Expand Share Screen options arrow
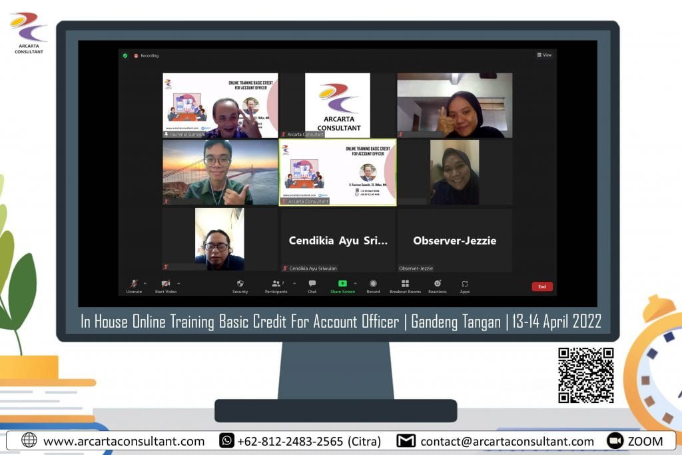682x455 pixels. [x=355, y=283]
